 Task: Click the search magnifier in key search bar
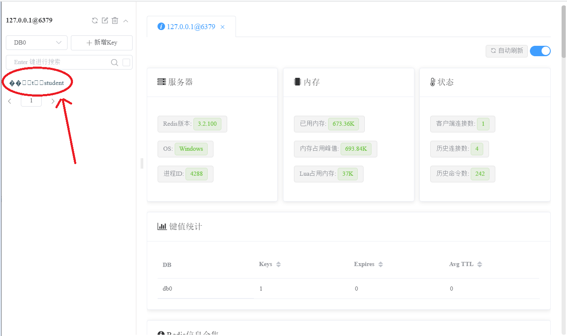pyautogui.click(x=114, y=62)
